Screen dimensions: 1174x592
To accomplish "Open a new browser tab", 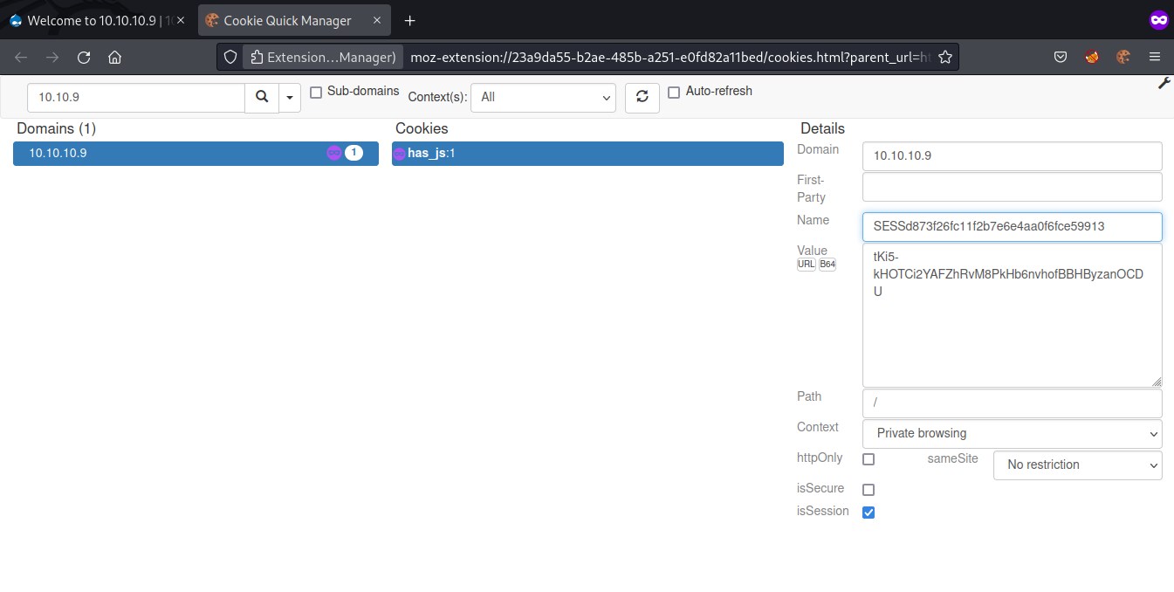I will [x=410, y=20].
